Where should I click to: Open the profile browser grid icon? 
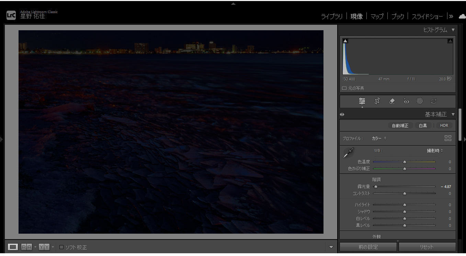(448, 138)
